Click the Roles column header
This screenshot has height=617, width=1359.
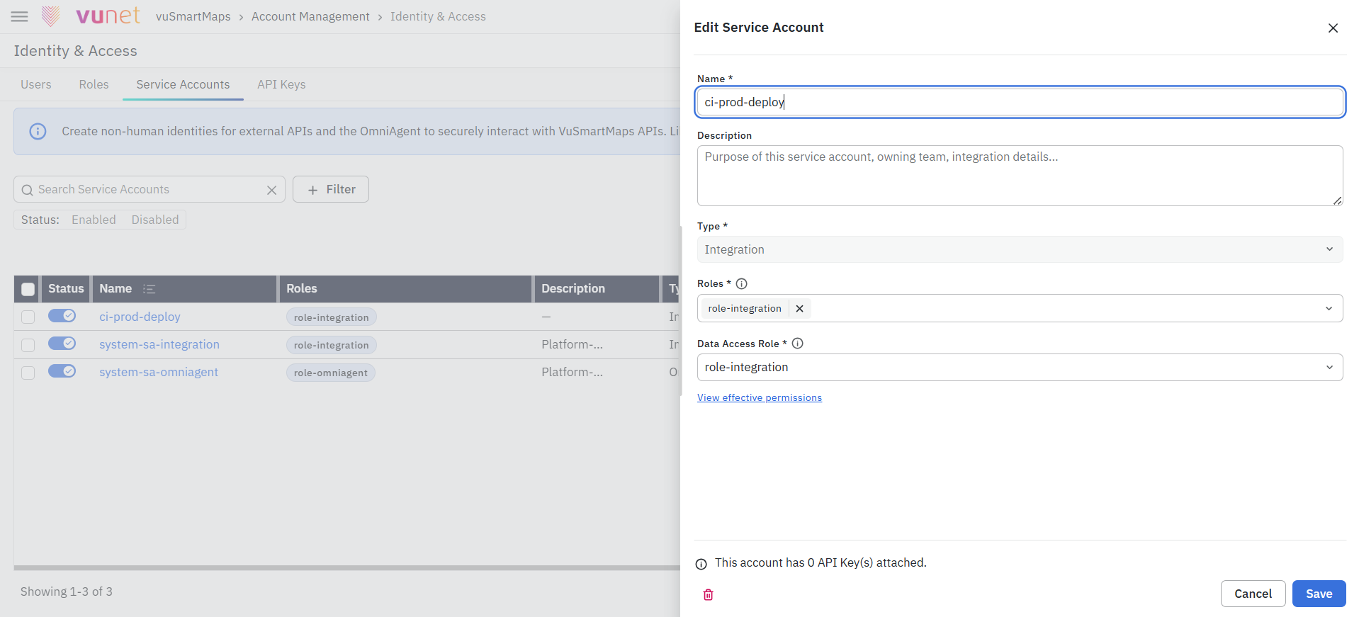point(405,289)
